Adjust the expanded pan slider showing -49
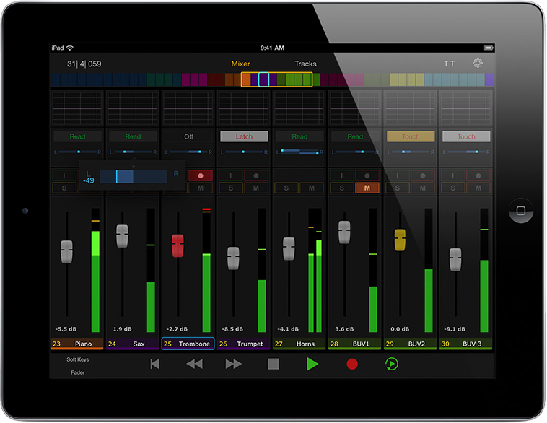The width and height of the screenshot is (547, 423). pyautogui.click(x=133, y=177)
